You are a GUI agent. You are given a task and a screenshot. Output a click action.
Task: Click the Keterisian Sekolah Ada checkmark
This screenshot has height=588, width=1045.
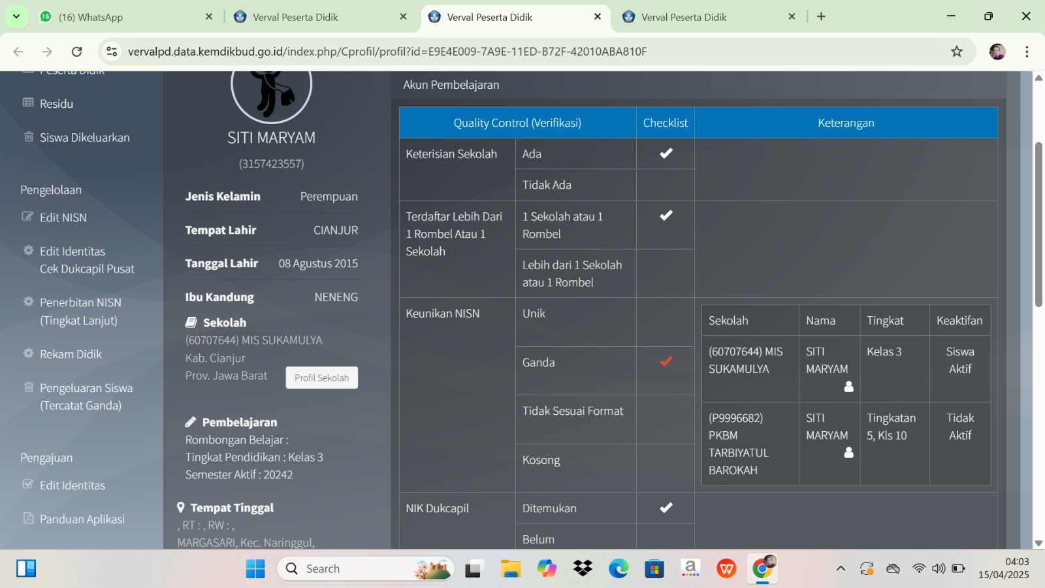[x=666, y=154]
